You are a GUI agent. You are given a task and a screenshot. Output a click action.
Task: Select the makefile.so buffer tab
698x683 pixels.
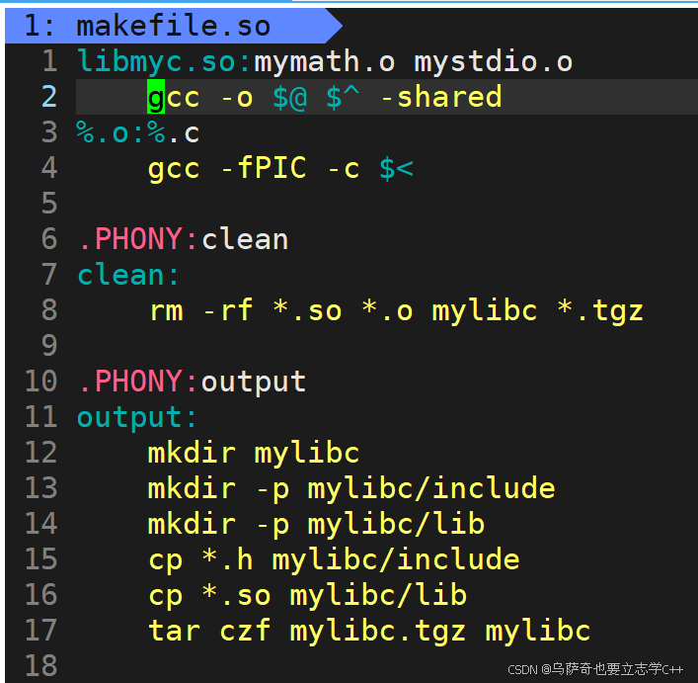click(x=172, y=26)
